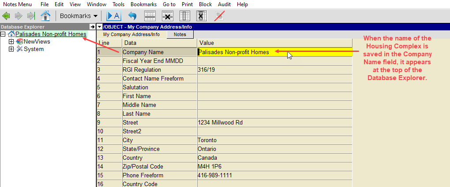The image size is (450, 187).
Task: Click the Home icon in toolbar
Action: (x=45, y=16)
